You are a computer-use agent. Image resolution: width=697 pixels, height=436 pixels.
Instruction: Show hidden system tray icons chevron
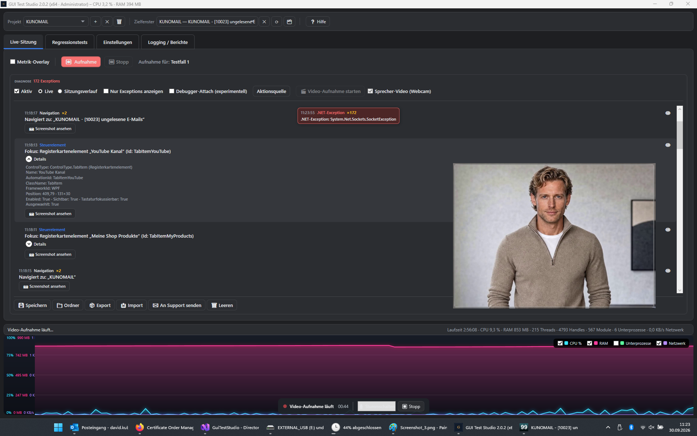[608, 427]
